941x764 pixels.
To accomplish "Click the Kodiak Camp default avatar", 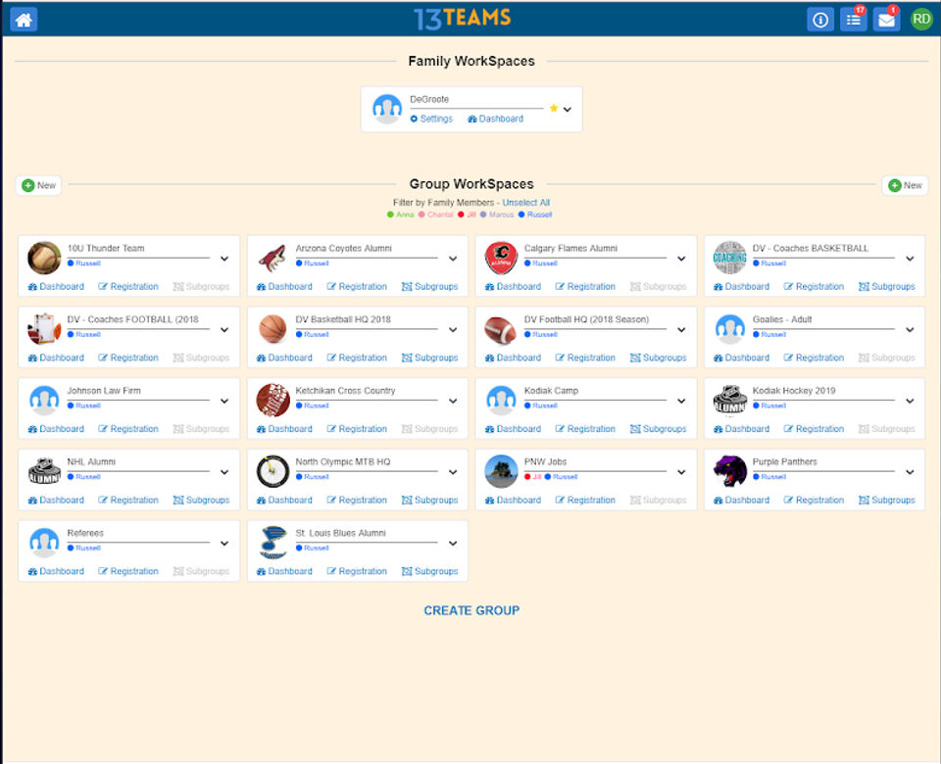I will click(x=501, y=400).
